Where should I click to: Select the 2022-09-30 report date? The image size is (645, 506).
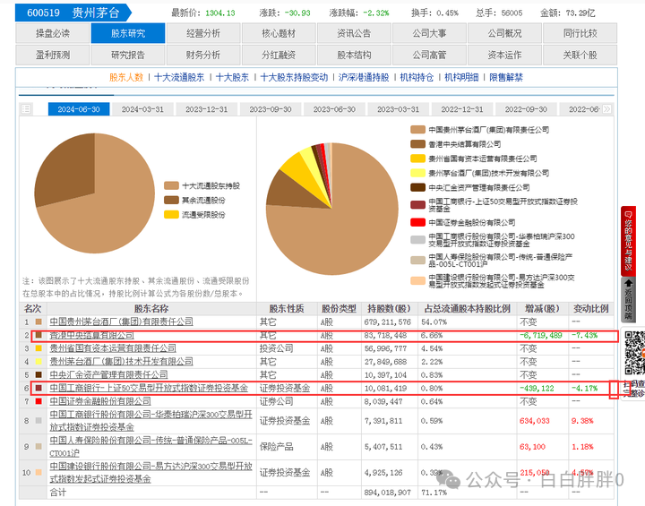526,109
